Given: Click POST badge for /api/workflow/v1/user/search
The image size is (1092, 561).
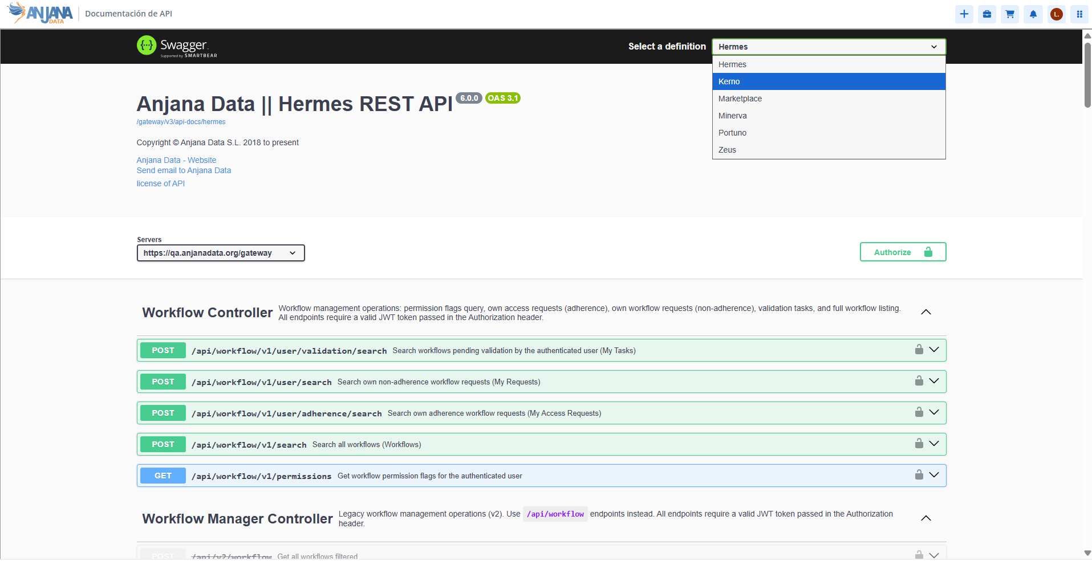Looking at the screenshot, I should (163, 382).
